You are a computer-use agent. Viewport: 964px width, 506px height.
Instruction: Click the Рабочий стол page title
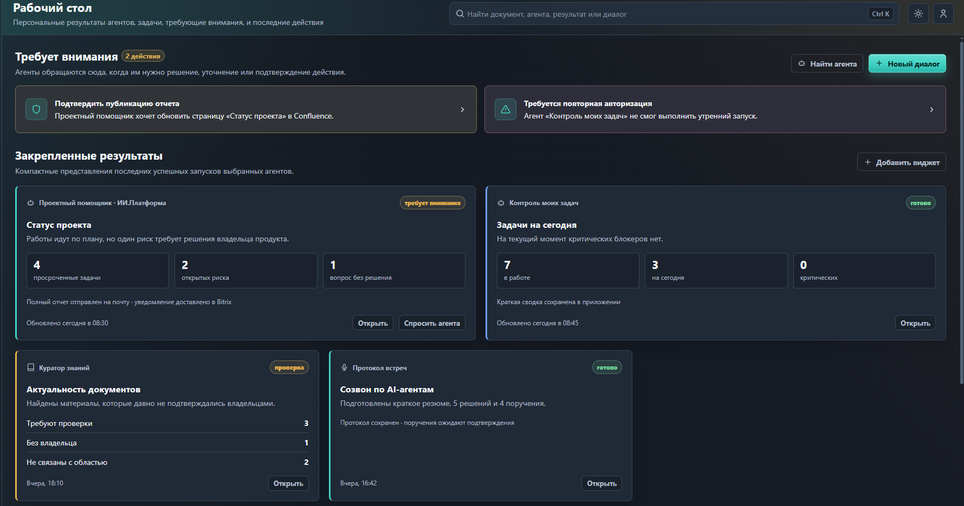click(53, 8)
